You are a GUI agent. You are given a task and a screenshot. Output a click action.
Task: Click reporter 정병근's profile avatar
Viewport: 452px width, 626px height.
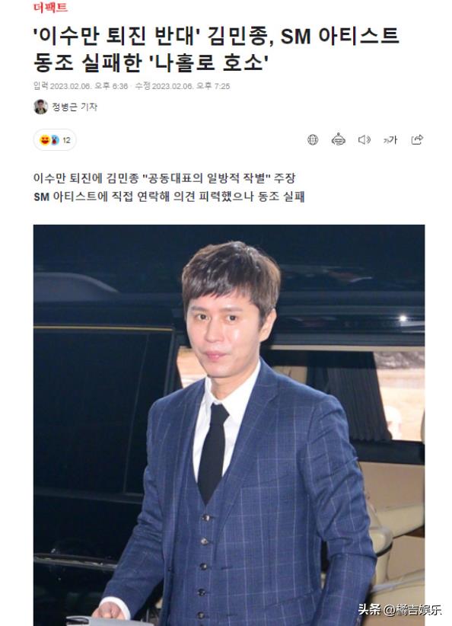pyautogui.click(x=40, y=107)
